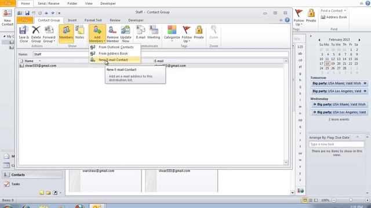
Task: Open the Contact Group tab
Action: pyautogui.click(x=49, y=20)
